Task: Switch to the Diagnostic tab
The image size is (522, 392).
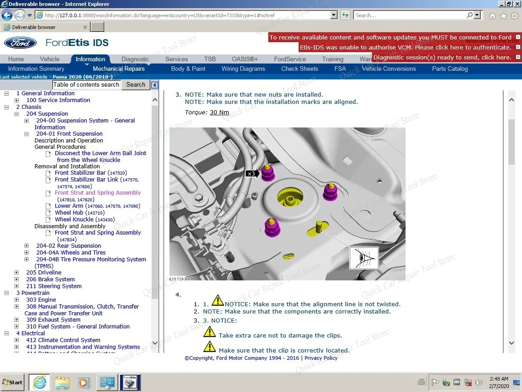Action: (135, 59)
